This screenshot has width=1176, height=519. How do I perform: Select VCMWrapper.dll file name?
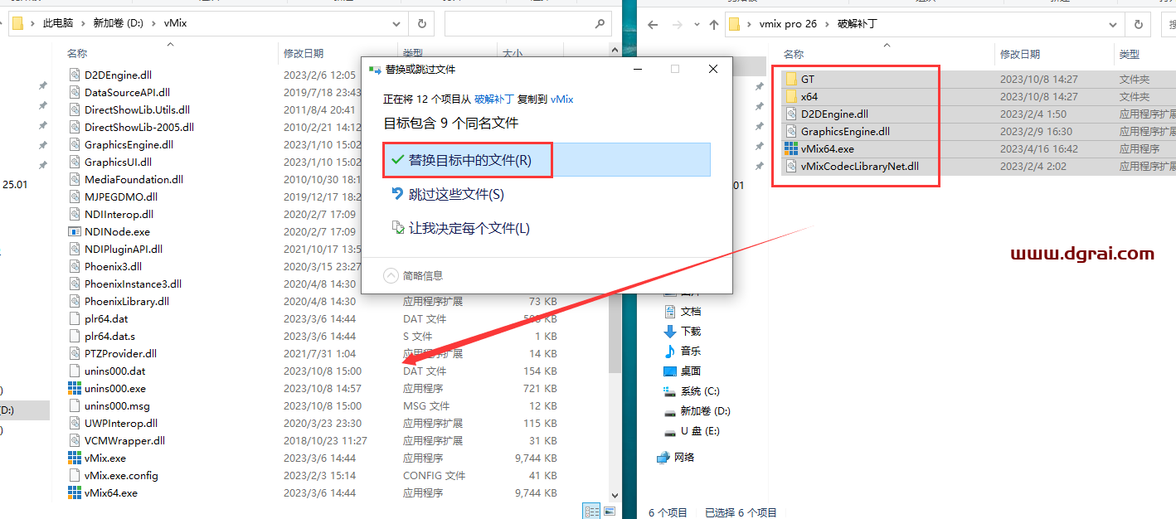(x=124, y=440)
